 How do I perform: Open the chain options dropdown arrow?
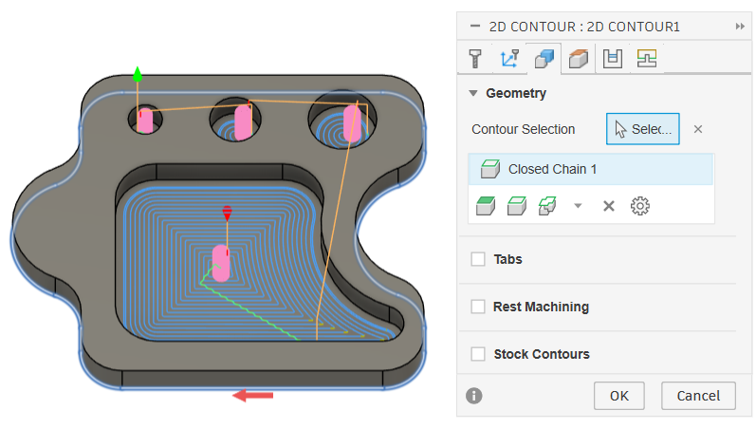pyautogui.click(x=578, y=206)
